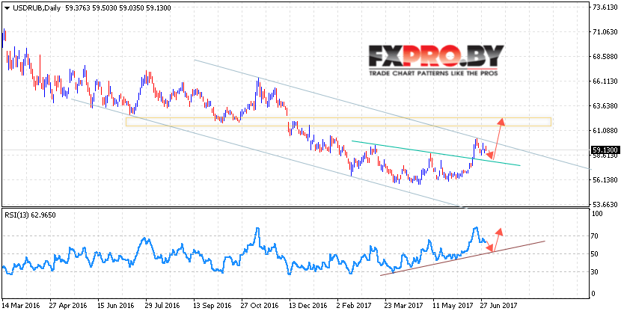Open the USDRUB,Daily chart title dropdown arrow
Screen dimensions: 621x314
tap(7, 8)
